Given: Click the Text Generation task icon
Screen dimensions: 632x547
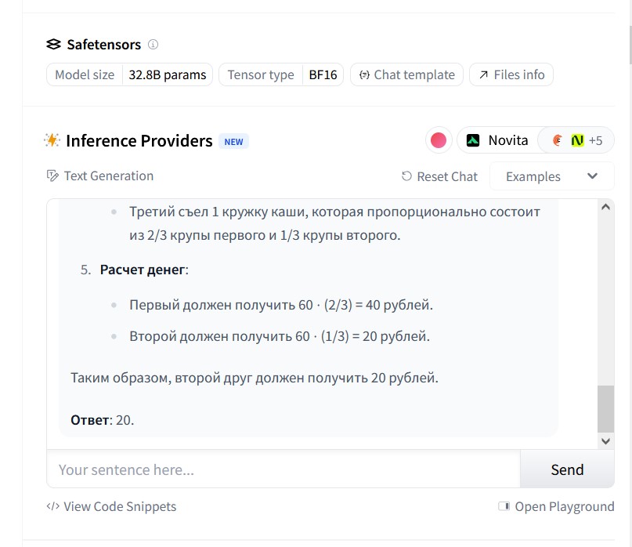Looking at the screenshot, I should (x=53, y=176).
